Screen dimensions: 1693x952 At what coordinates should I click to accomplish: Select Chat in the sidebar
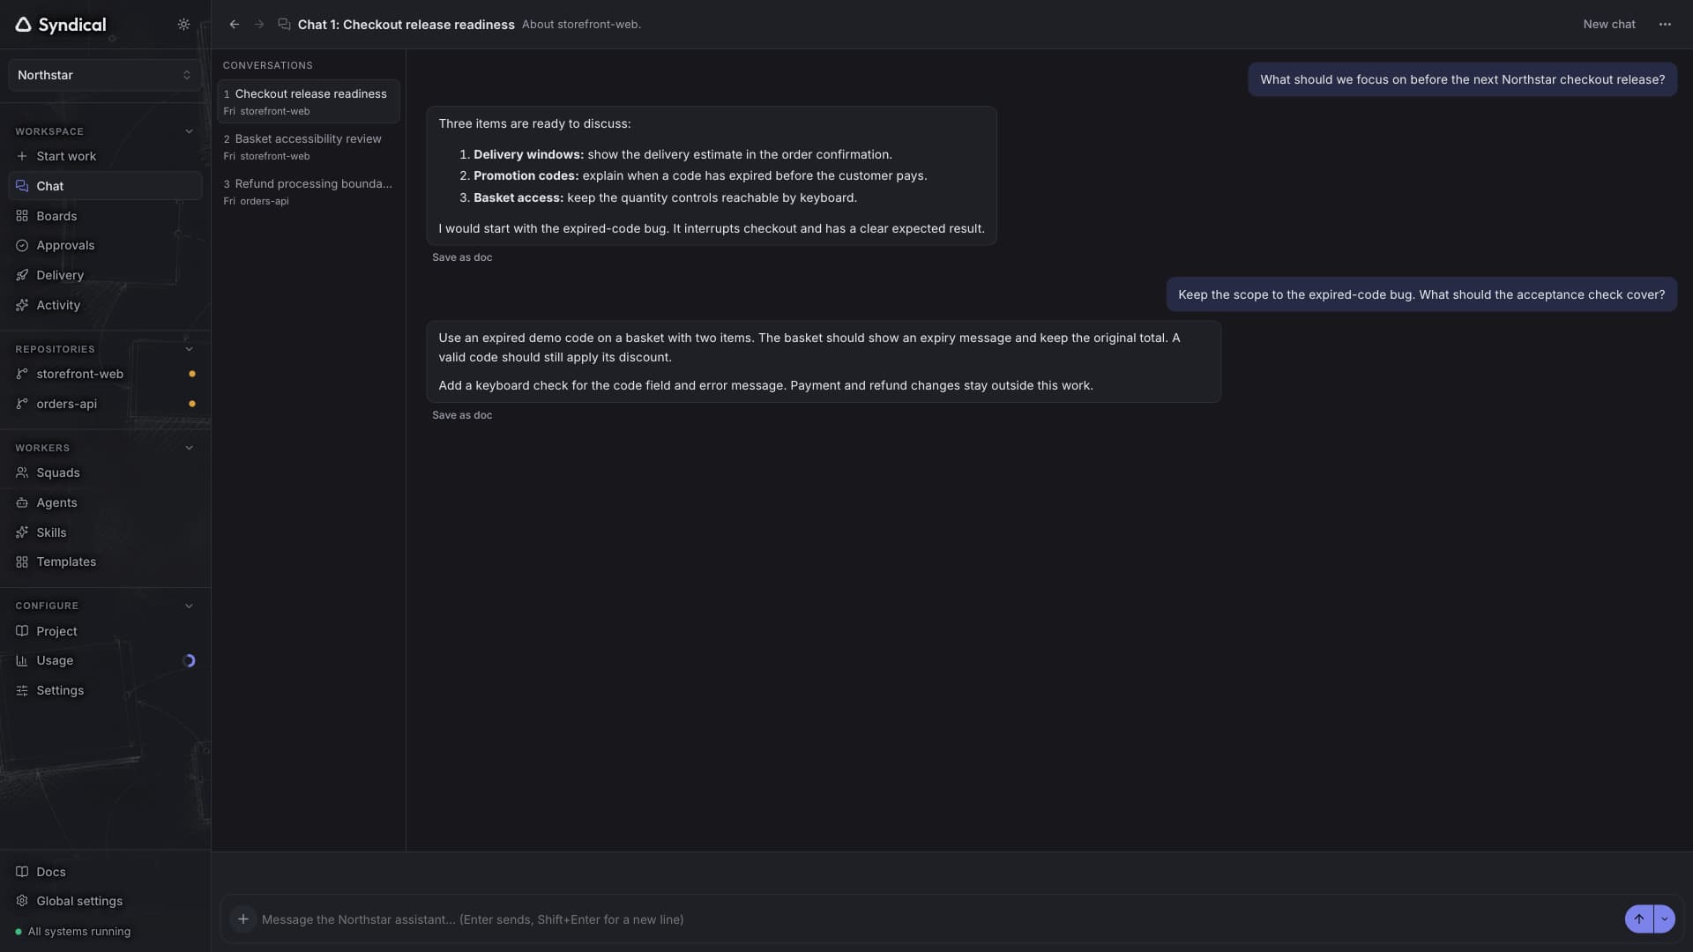pos(105,186)
